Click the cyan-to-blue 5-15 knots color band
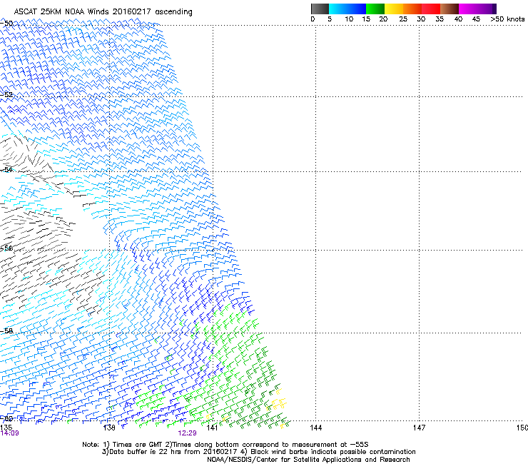528x464 pixels. point(347,9)
